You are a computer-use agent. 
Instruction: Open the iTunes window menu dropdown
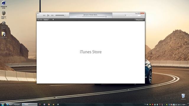[x=38, y=13]
